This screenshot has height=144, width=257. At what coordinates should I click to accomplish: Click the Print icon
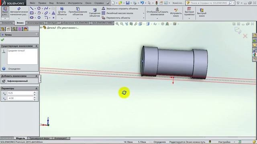click(x=135, y=3)
